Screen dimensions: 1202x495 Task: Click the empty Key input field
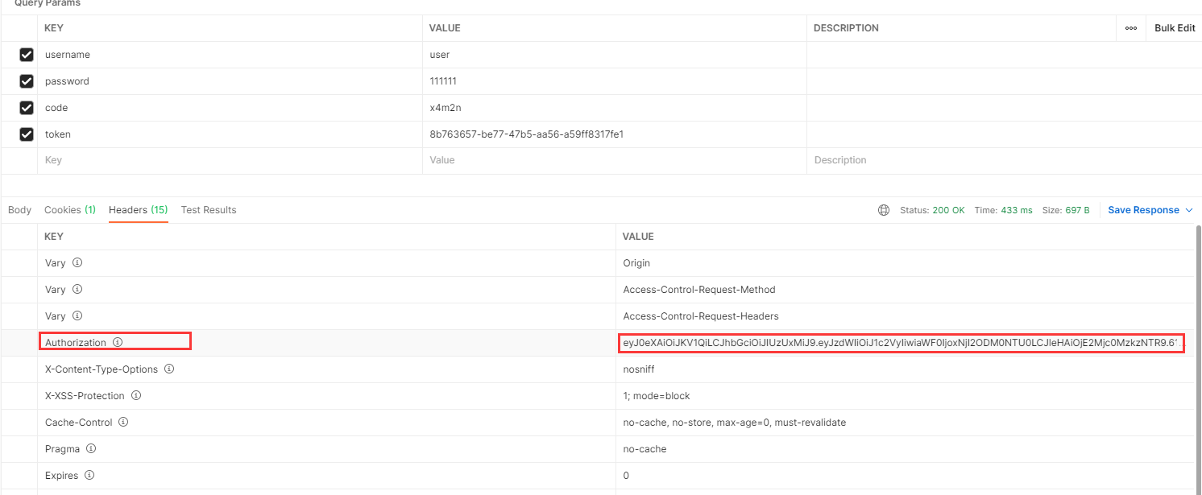[x=230, y=161]
